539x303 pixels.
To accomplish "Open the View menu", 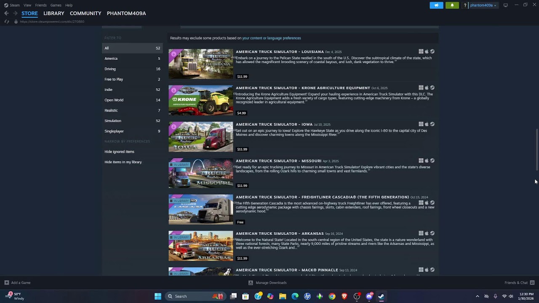I will (27, 5).
